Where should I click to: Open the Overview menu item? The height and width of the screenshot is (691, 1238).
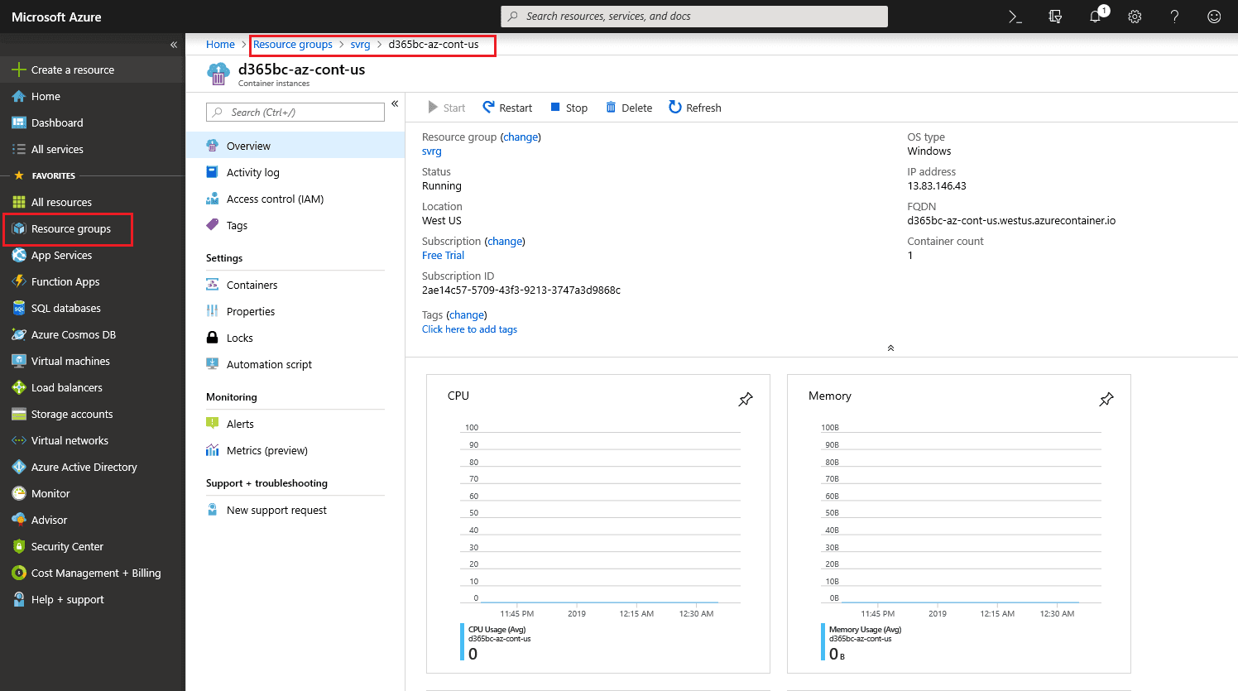coord(295,146)
